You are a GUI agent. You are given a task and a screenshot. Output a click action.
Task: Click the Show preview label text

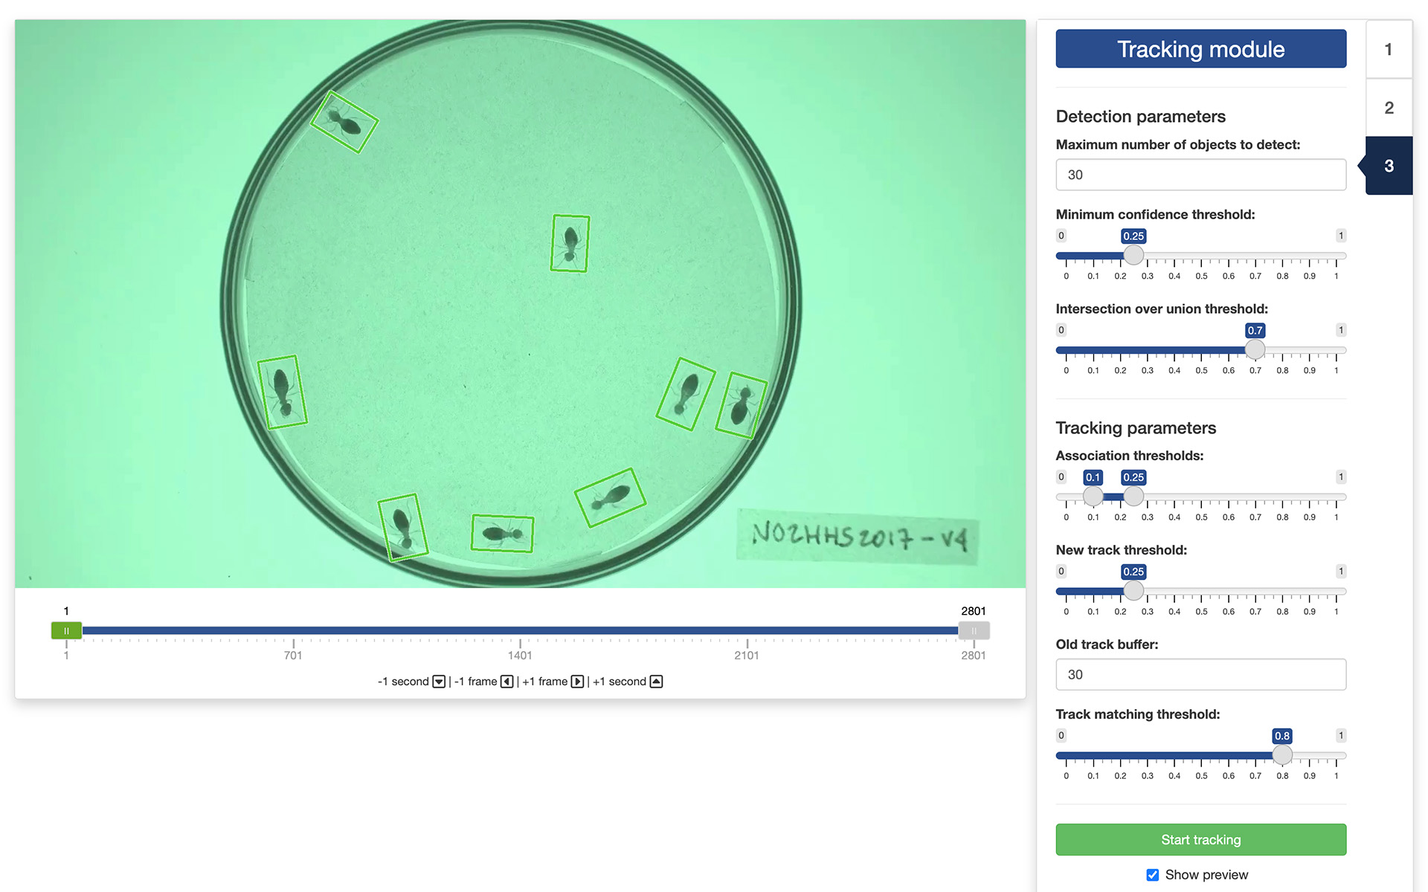coord(1206,875)
